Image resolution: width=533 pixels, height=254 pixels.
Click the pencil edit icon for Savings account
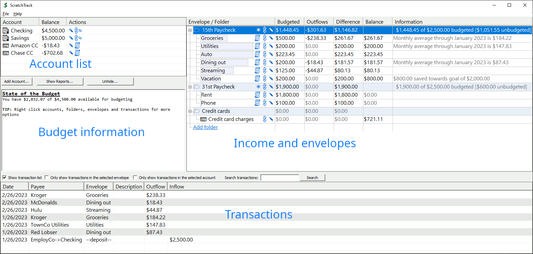(71, 38)
